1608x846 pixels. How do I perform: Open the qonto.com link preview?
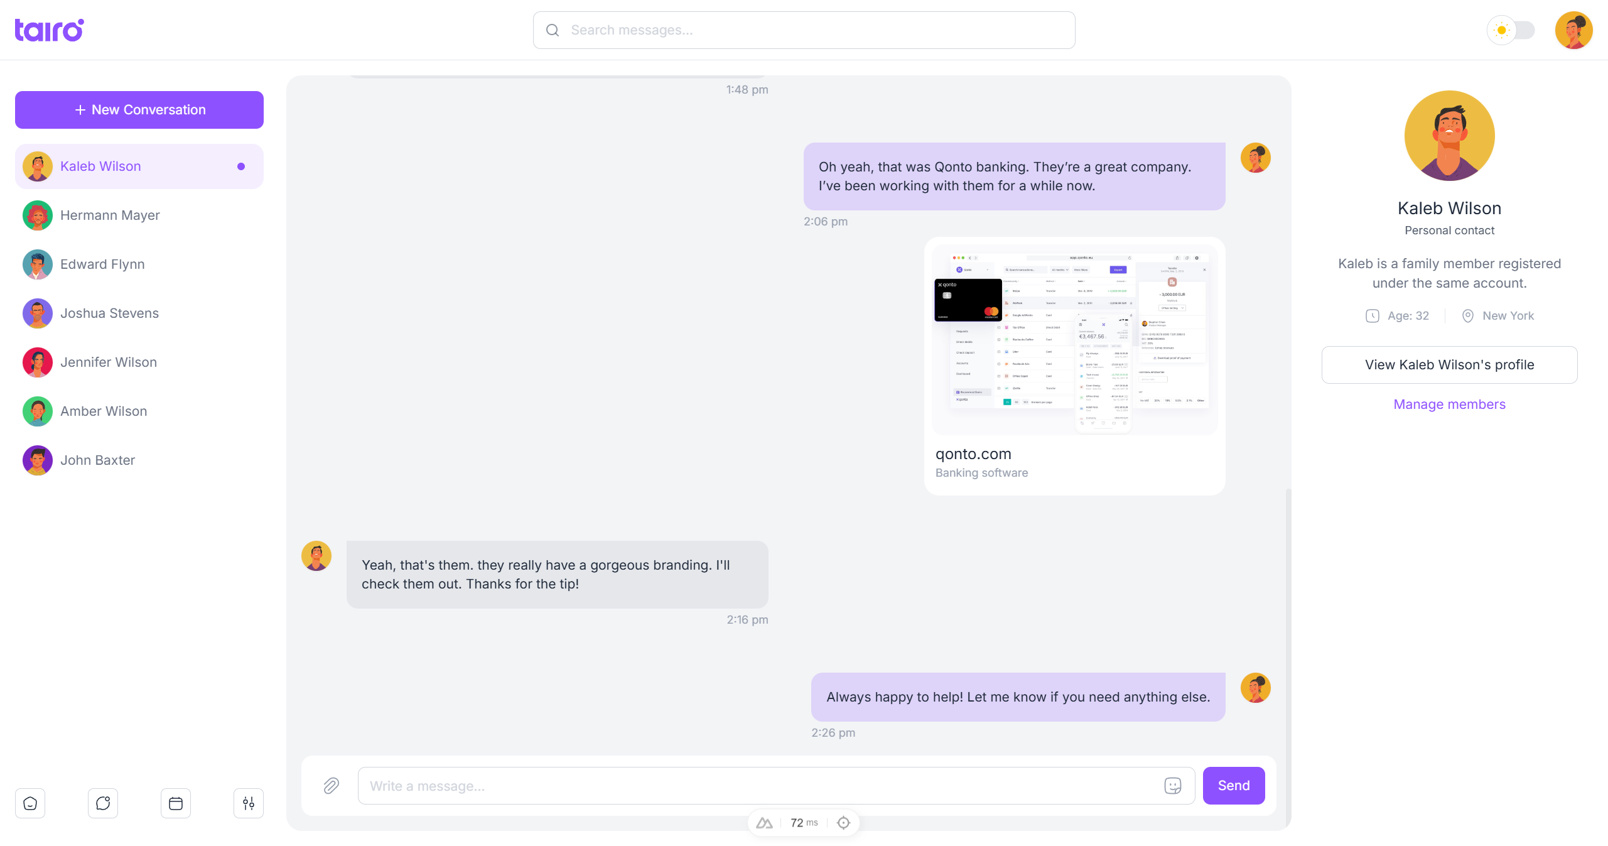1074,364
